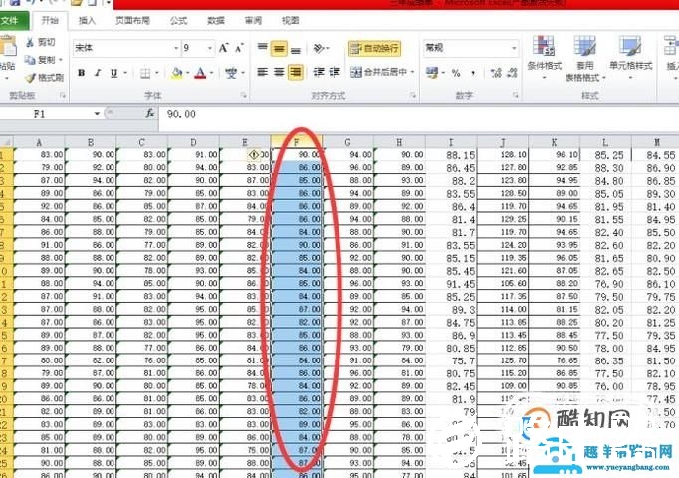
Task: Expand the Name Box dropdown arrow
Action: tap(97, 114)
